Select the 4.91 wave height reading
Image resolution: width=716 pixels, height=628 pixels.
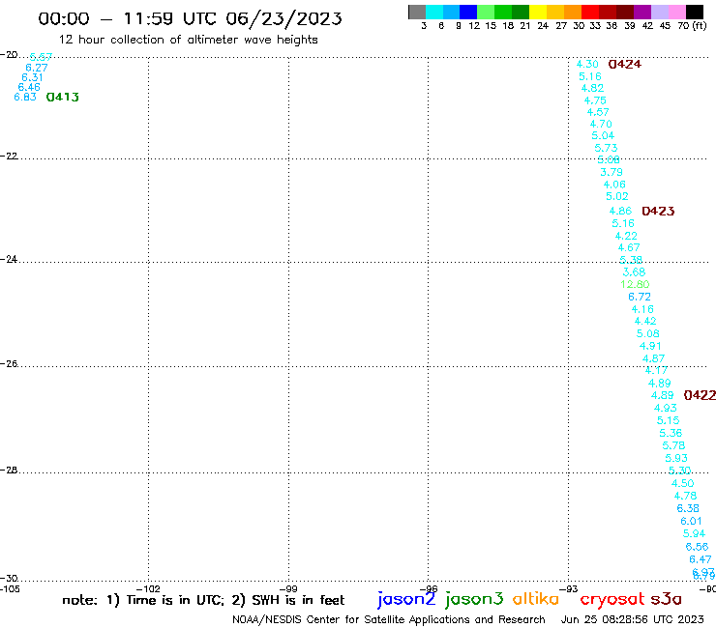(x=650, y=346)
